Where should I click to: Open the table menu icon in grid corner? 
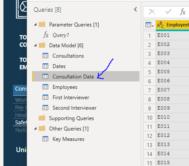149,25
